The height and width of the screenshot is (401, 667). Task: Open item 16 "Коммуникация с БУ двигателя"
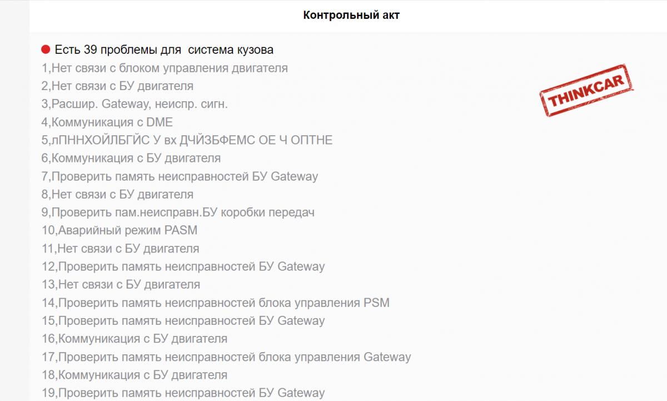coord(135,339)
